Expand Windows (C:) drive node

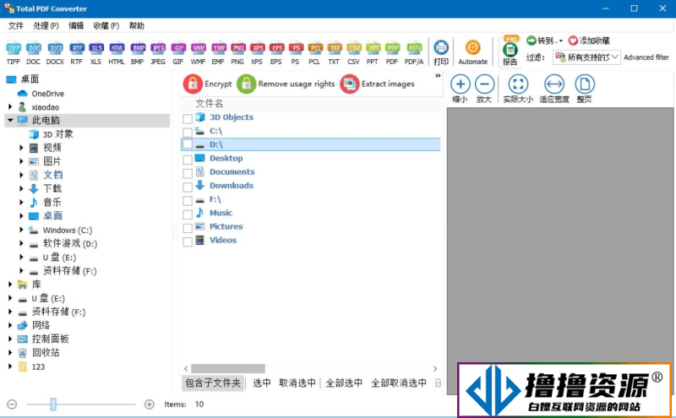pos(21,230)
